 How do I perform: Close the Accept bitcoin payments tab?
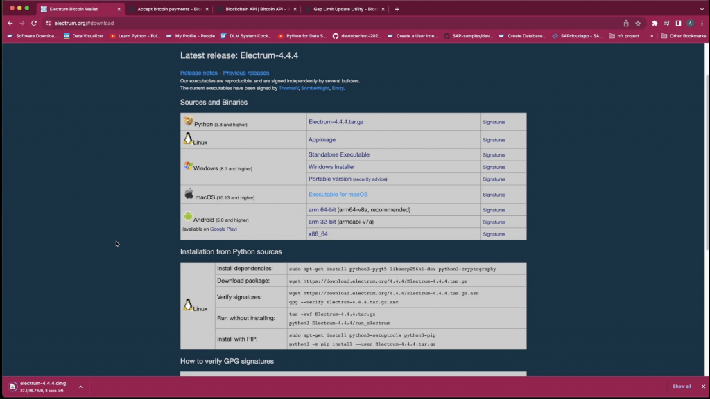207,9
